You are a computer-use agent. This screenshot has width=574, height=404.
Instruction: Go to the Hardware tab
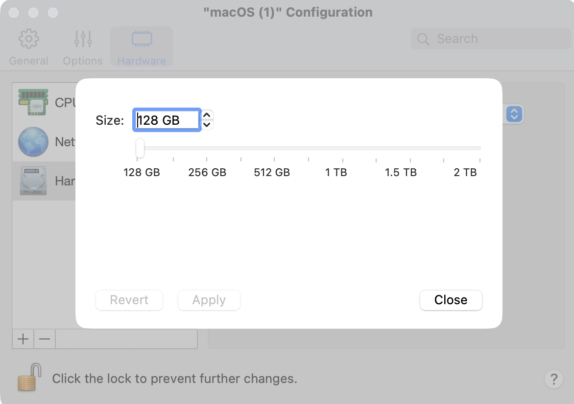pyautogui.click(x=142, y=47)
